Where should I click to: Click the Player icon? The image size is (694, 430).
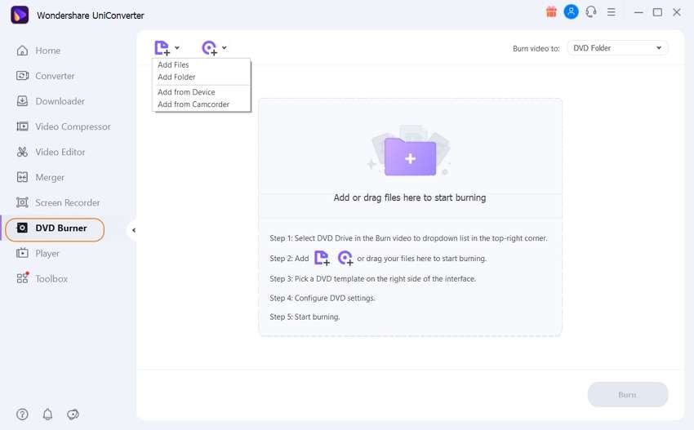pyautogui.click(x=22, y=253)
